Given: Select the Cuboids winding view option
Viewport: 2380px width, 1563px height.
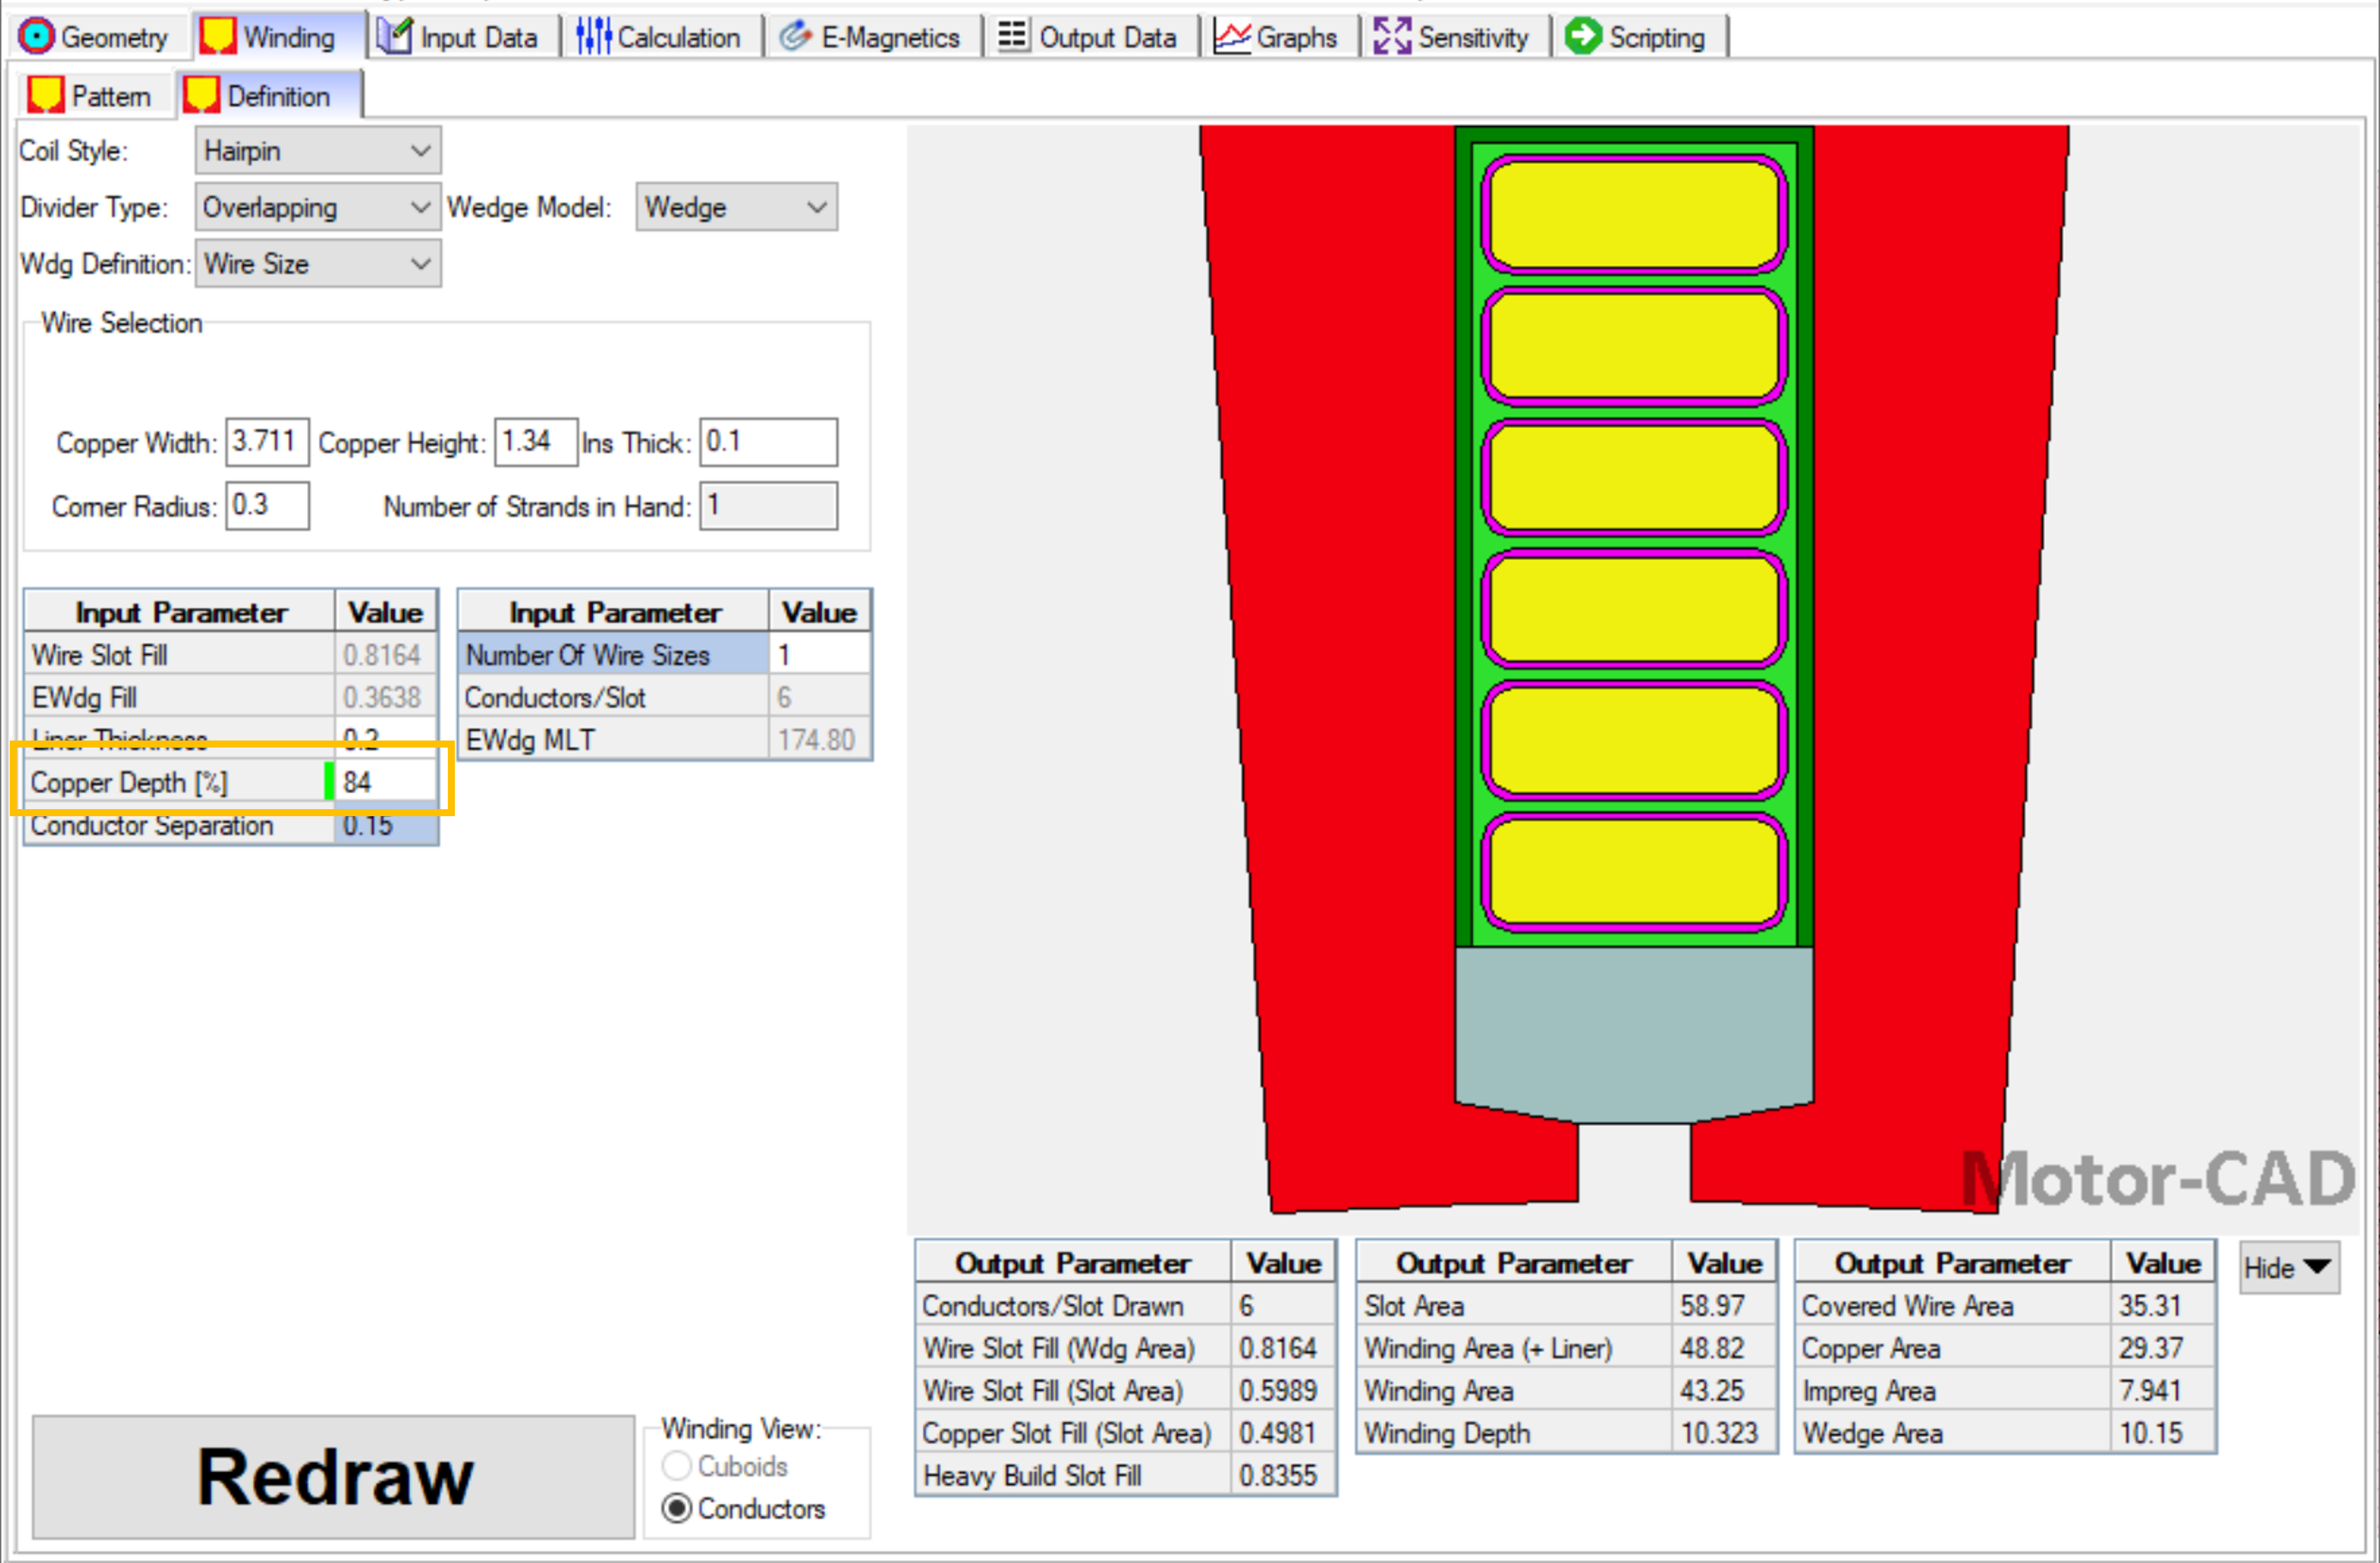Looking at the screenshot, I should click(678, 1466).
